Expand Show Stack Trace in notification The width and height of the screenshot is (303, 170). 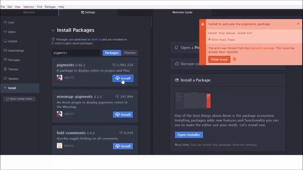tap(221, 40)
